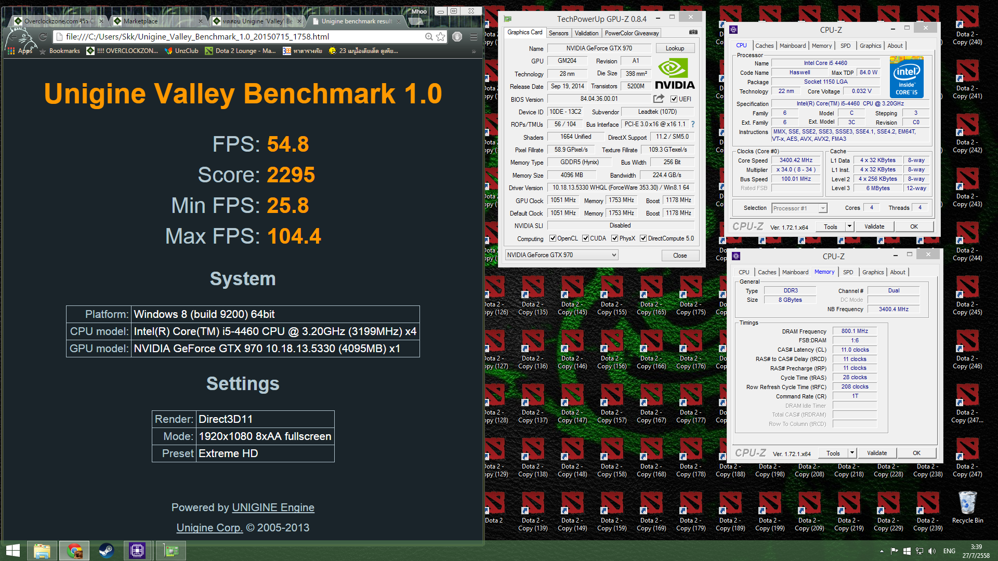998x561 pixels.
Task: Click the Bus Interface question mark icon
Action: (x=693, y=124)
